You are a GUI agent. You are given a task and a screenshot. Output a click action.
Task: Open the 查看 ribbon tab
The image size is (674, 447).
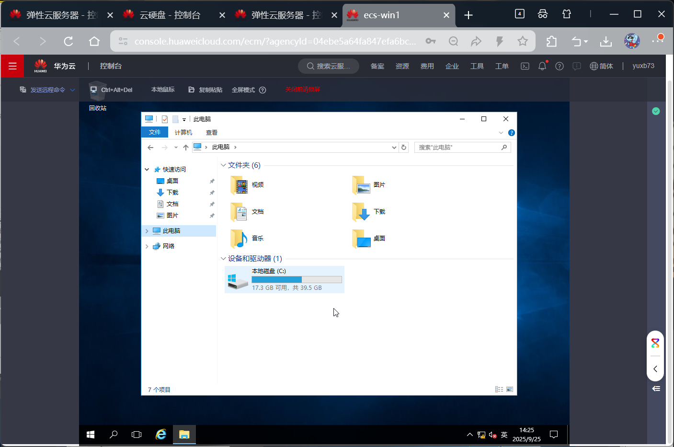pyautogui.click(x=212, y=133)
